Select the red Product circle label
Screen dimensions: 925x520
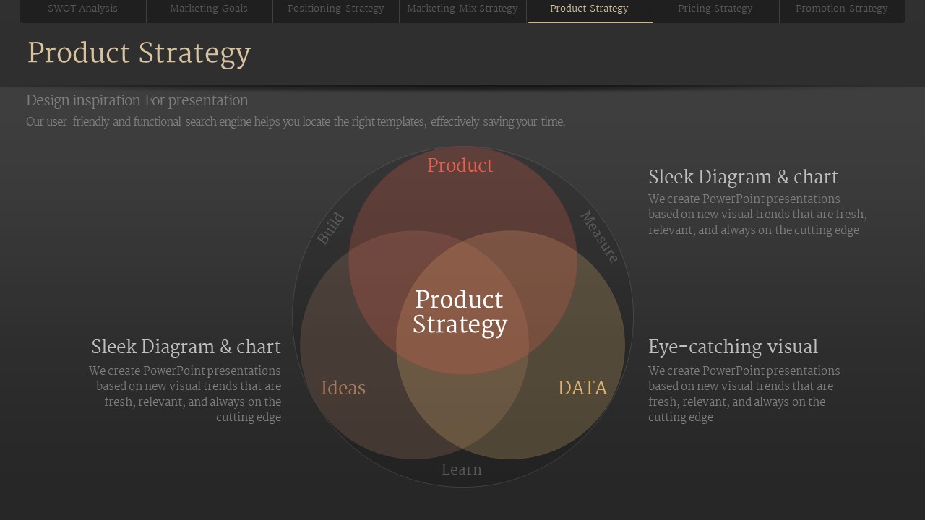(x=460, y=165)
